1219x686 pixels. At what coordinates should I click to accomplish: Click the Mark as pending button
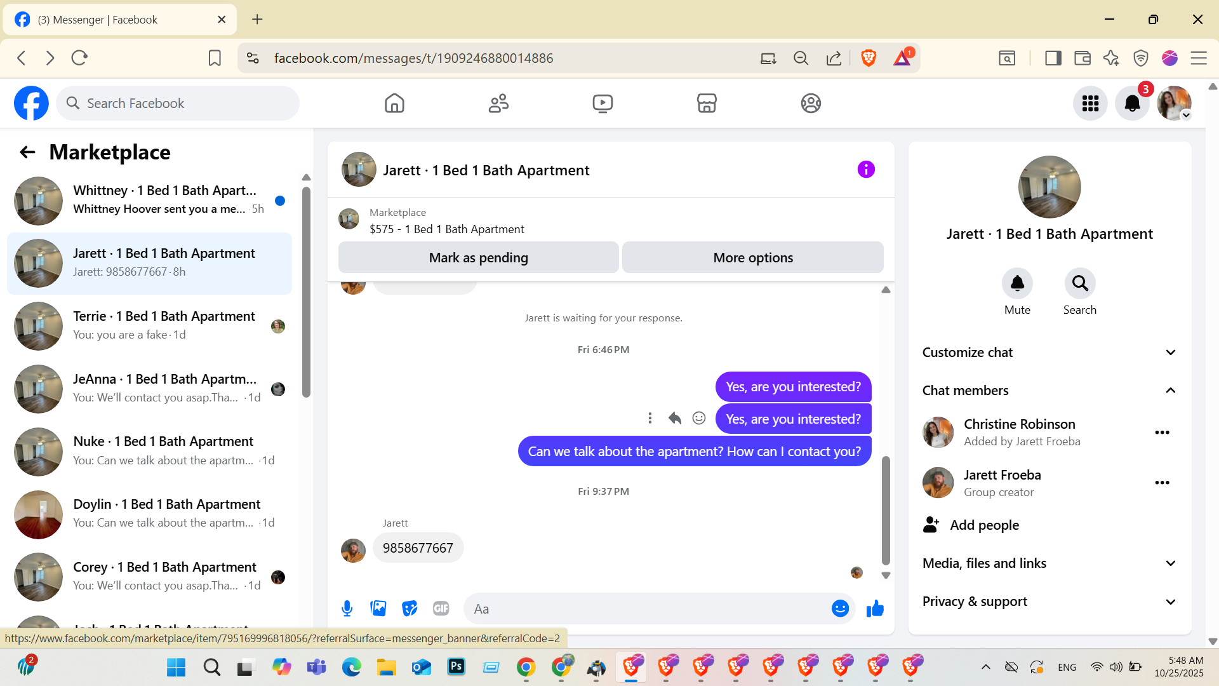478,257
